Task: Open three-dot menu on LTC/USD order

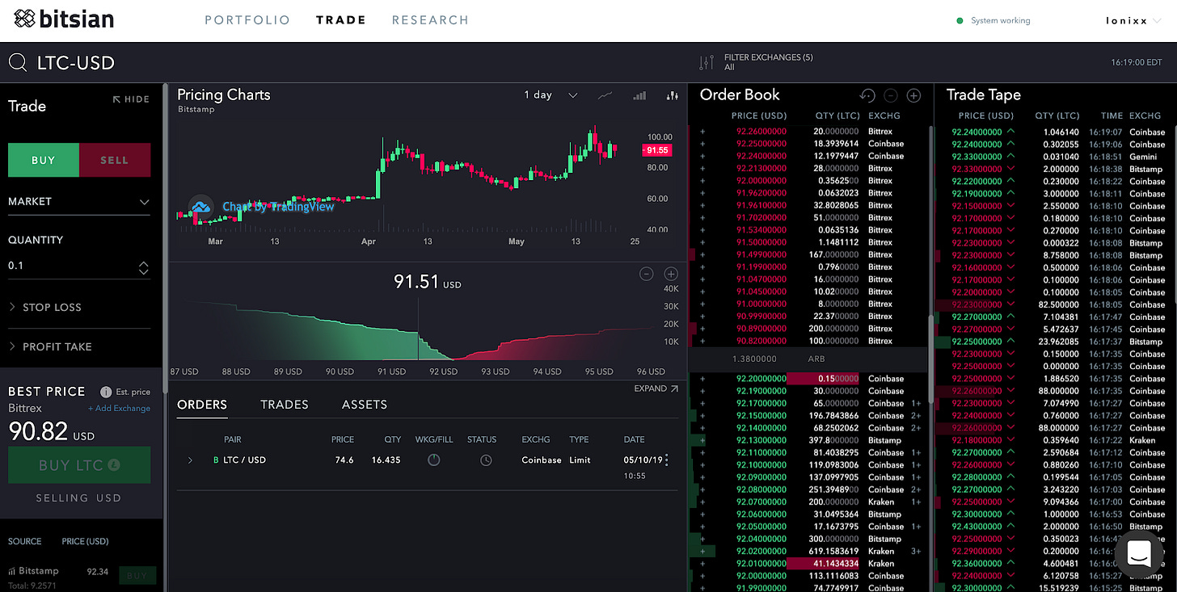Action: click(x=667, y=460)
